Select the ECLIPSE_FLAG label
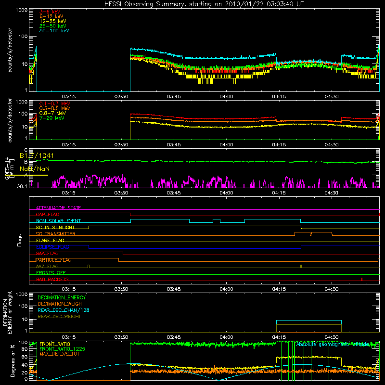The height and width of the screenshot is (385, 385). [x=52, y=247]
